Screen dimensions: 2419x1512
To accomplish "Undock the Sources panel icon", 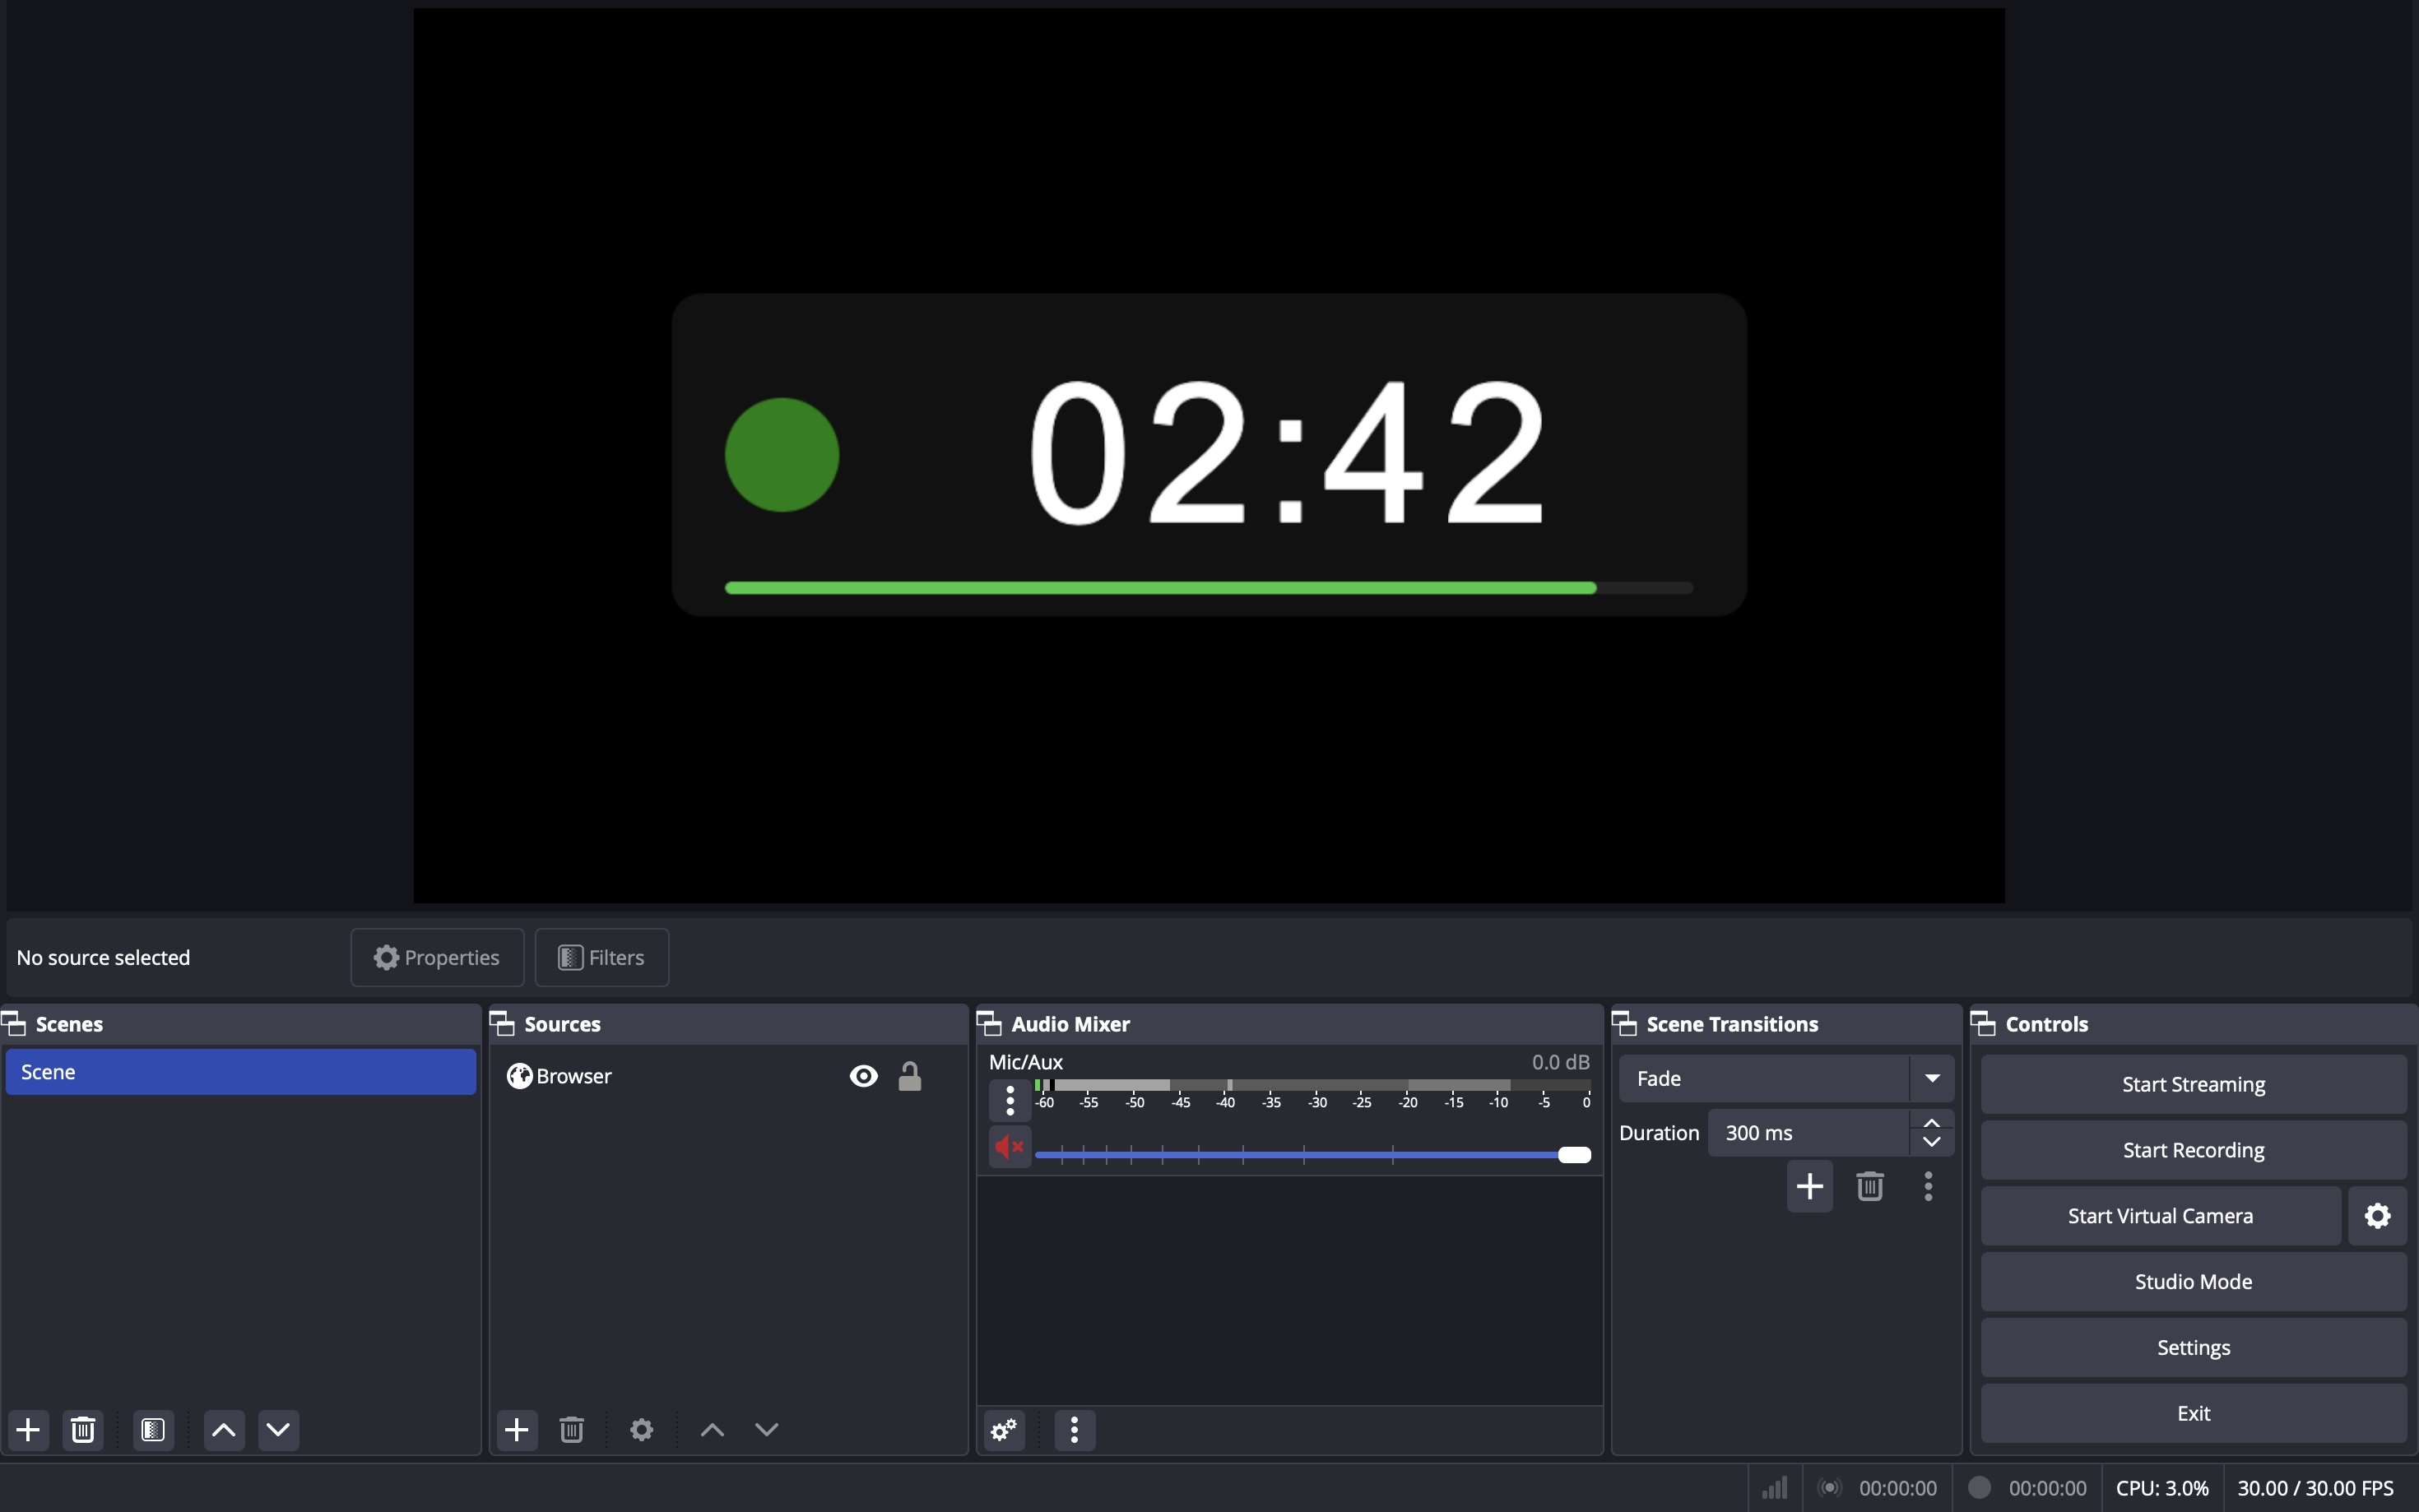I will [501, 1023].
